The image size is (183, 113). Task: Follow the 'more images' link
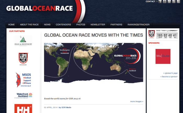pyautogui.click(x=136, y=101)
